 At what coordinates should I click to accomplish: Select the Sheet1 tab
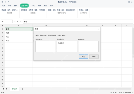pos(14,89)
